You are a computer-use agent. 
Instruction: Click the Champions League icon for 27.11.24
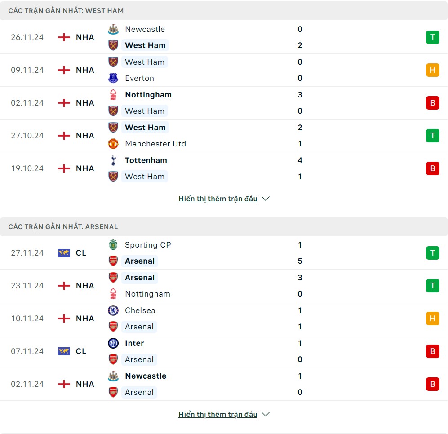pos(64,253)
